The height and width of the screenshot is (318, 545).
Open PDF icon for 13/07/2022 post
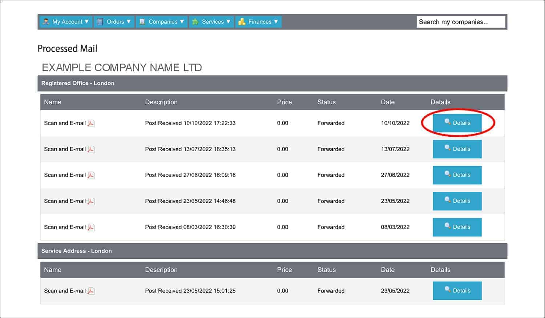pos(91,149)
